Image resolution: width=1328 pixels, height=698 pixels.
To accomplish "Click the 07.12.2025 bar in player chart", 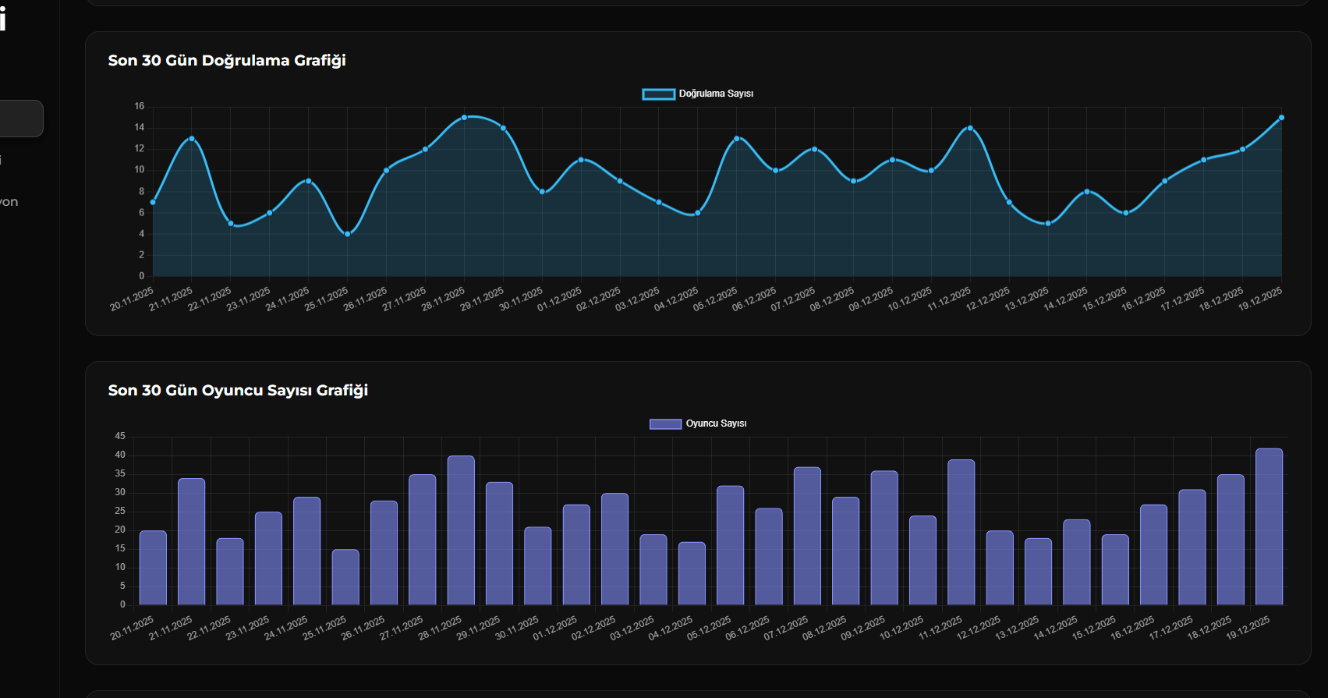I will point(807,536).
